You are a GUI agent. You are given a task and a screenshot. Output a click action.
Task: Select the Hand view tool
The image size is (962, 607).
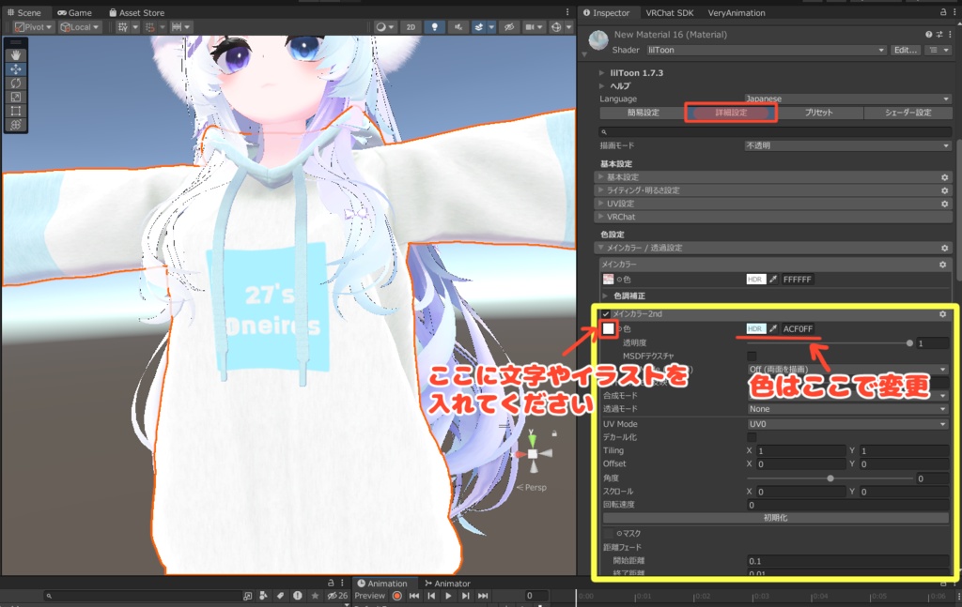click(15, 55)
